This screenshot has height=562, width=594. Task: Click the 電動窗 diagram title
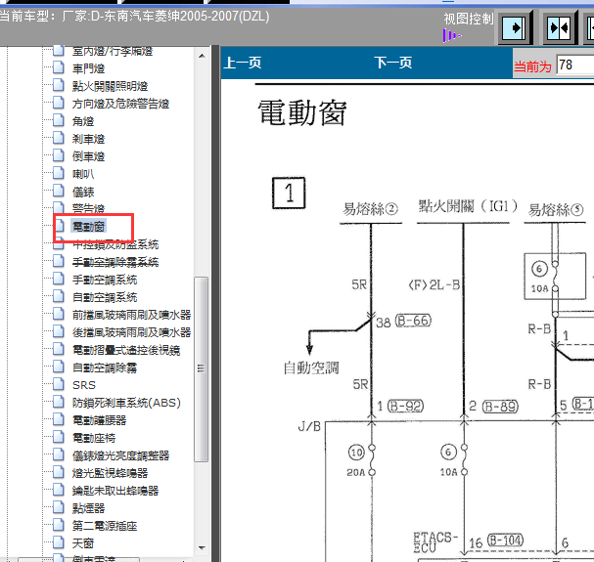click(x=302, y=112)
